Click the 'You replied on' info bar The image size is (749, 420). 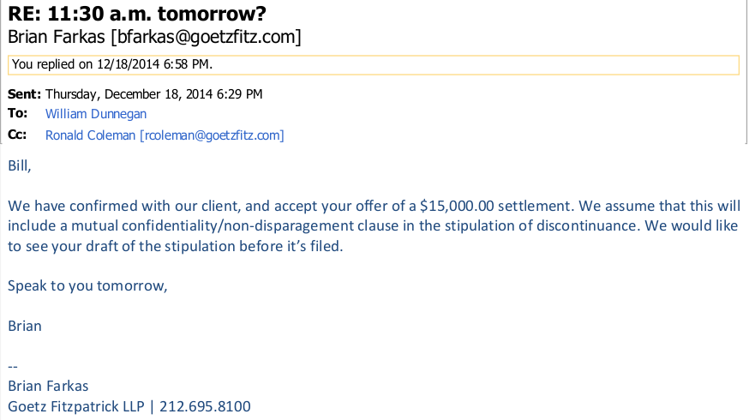(373, 63)
